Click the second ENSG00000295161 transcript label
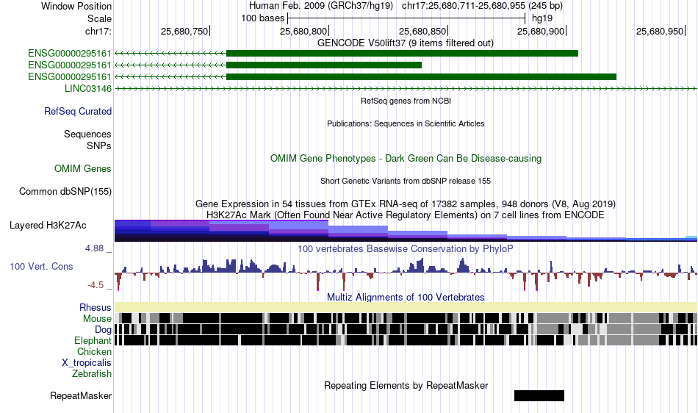The image size is (698, 413). pyautogui.click(x=70, y=65)
